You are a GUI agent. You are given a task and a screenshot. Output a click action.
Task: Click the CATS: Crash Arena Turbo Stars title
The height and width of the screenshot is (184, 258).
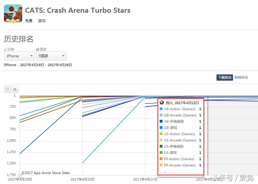[78, 11]
